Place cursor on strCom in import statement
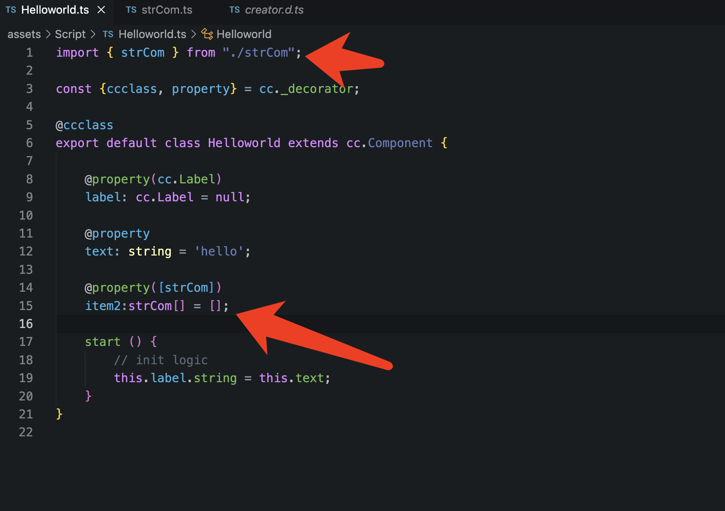This screenshot has height=511, width=725. [x=142, y=53]
